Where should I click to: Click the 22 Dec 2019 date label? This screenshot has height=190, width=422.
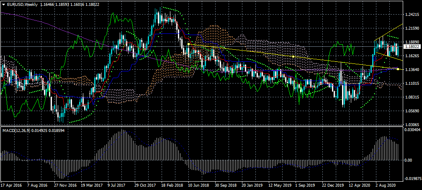(333, 185)
